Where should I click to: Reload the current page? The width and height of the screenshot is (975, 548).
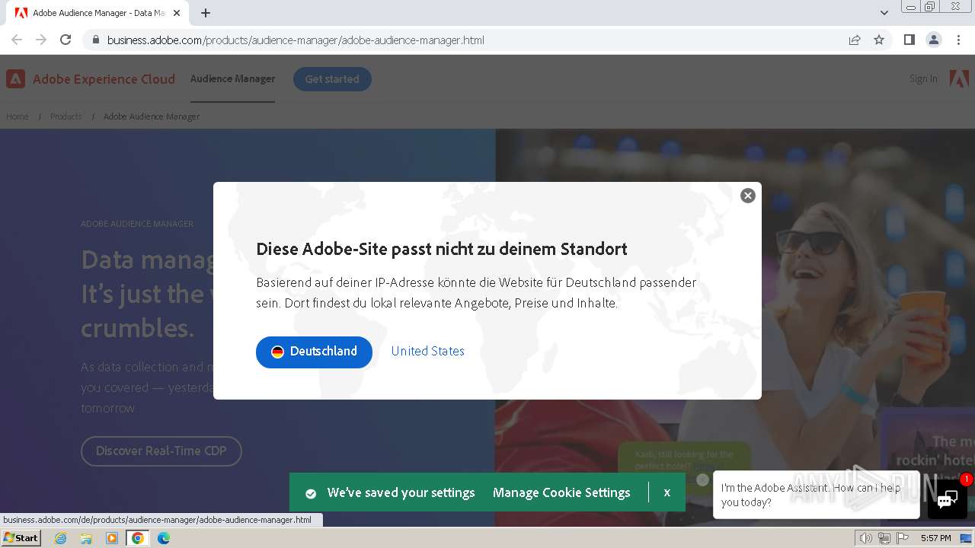(66, 40)
